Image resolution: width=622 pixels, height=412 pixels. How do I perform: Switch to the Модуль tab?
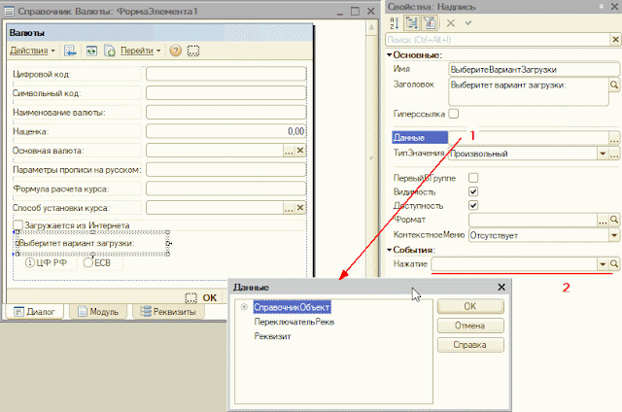pos(98,312)
